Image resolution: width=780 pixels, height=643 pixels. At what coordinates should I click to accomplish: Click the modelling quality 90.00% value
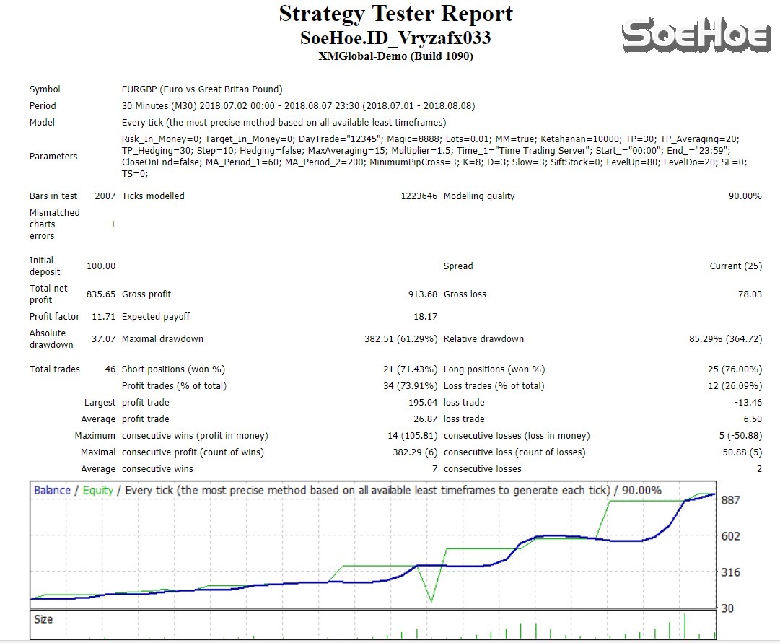coord(745,196)
